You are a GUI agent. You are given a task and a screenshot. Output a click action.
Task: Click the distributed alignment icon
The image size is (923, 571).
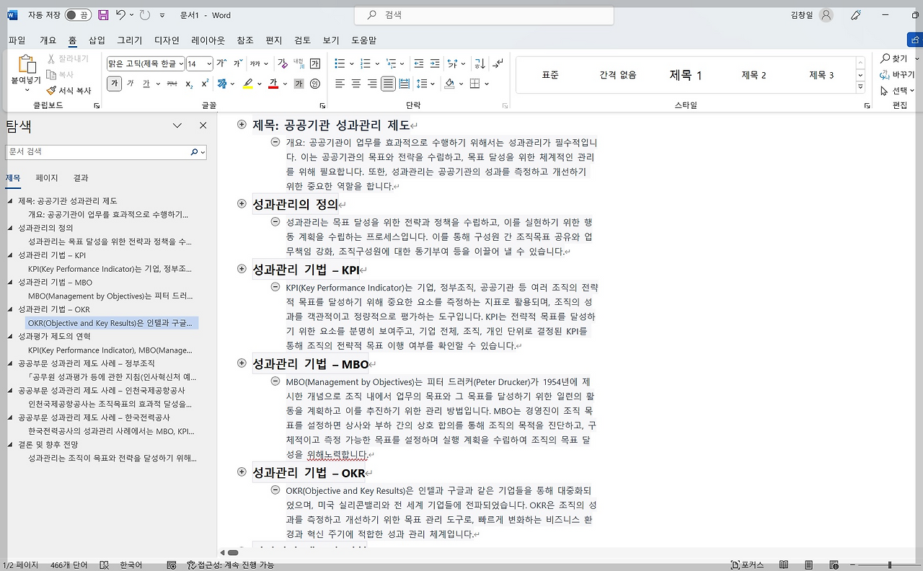(405, 84)
